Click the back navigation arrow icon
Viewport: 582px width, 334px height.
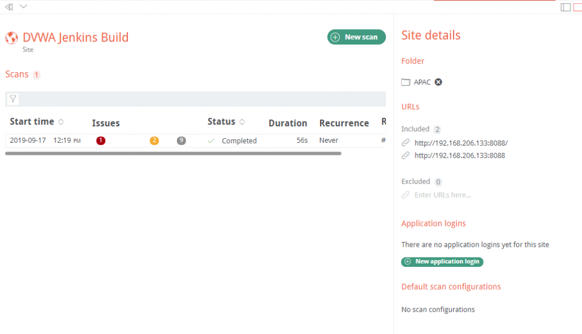[9, 7]
